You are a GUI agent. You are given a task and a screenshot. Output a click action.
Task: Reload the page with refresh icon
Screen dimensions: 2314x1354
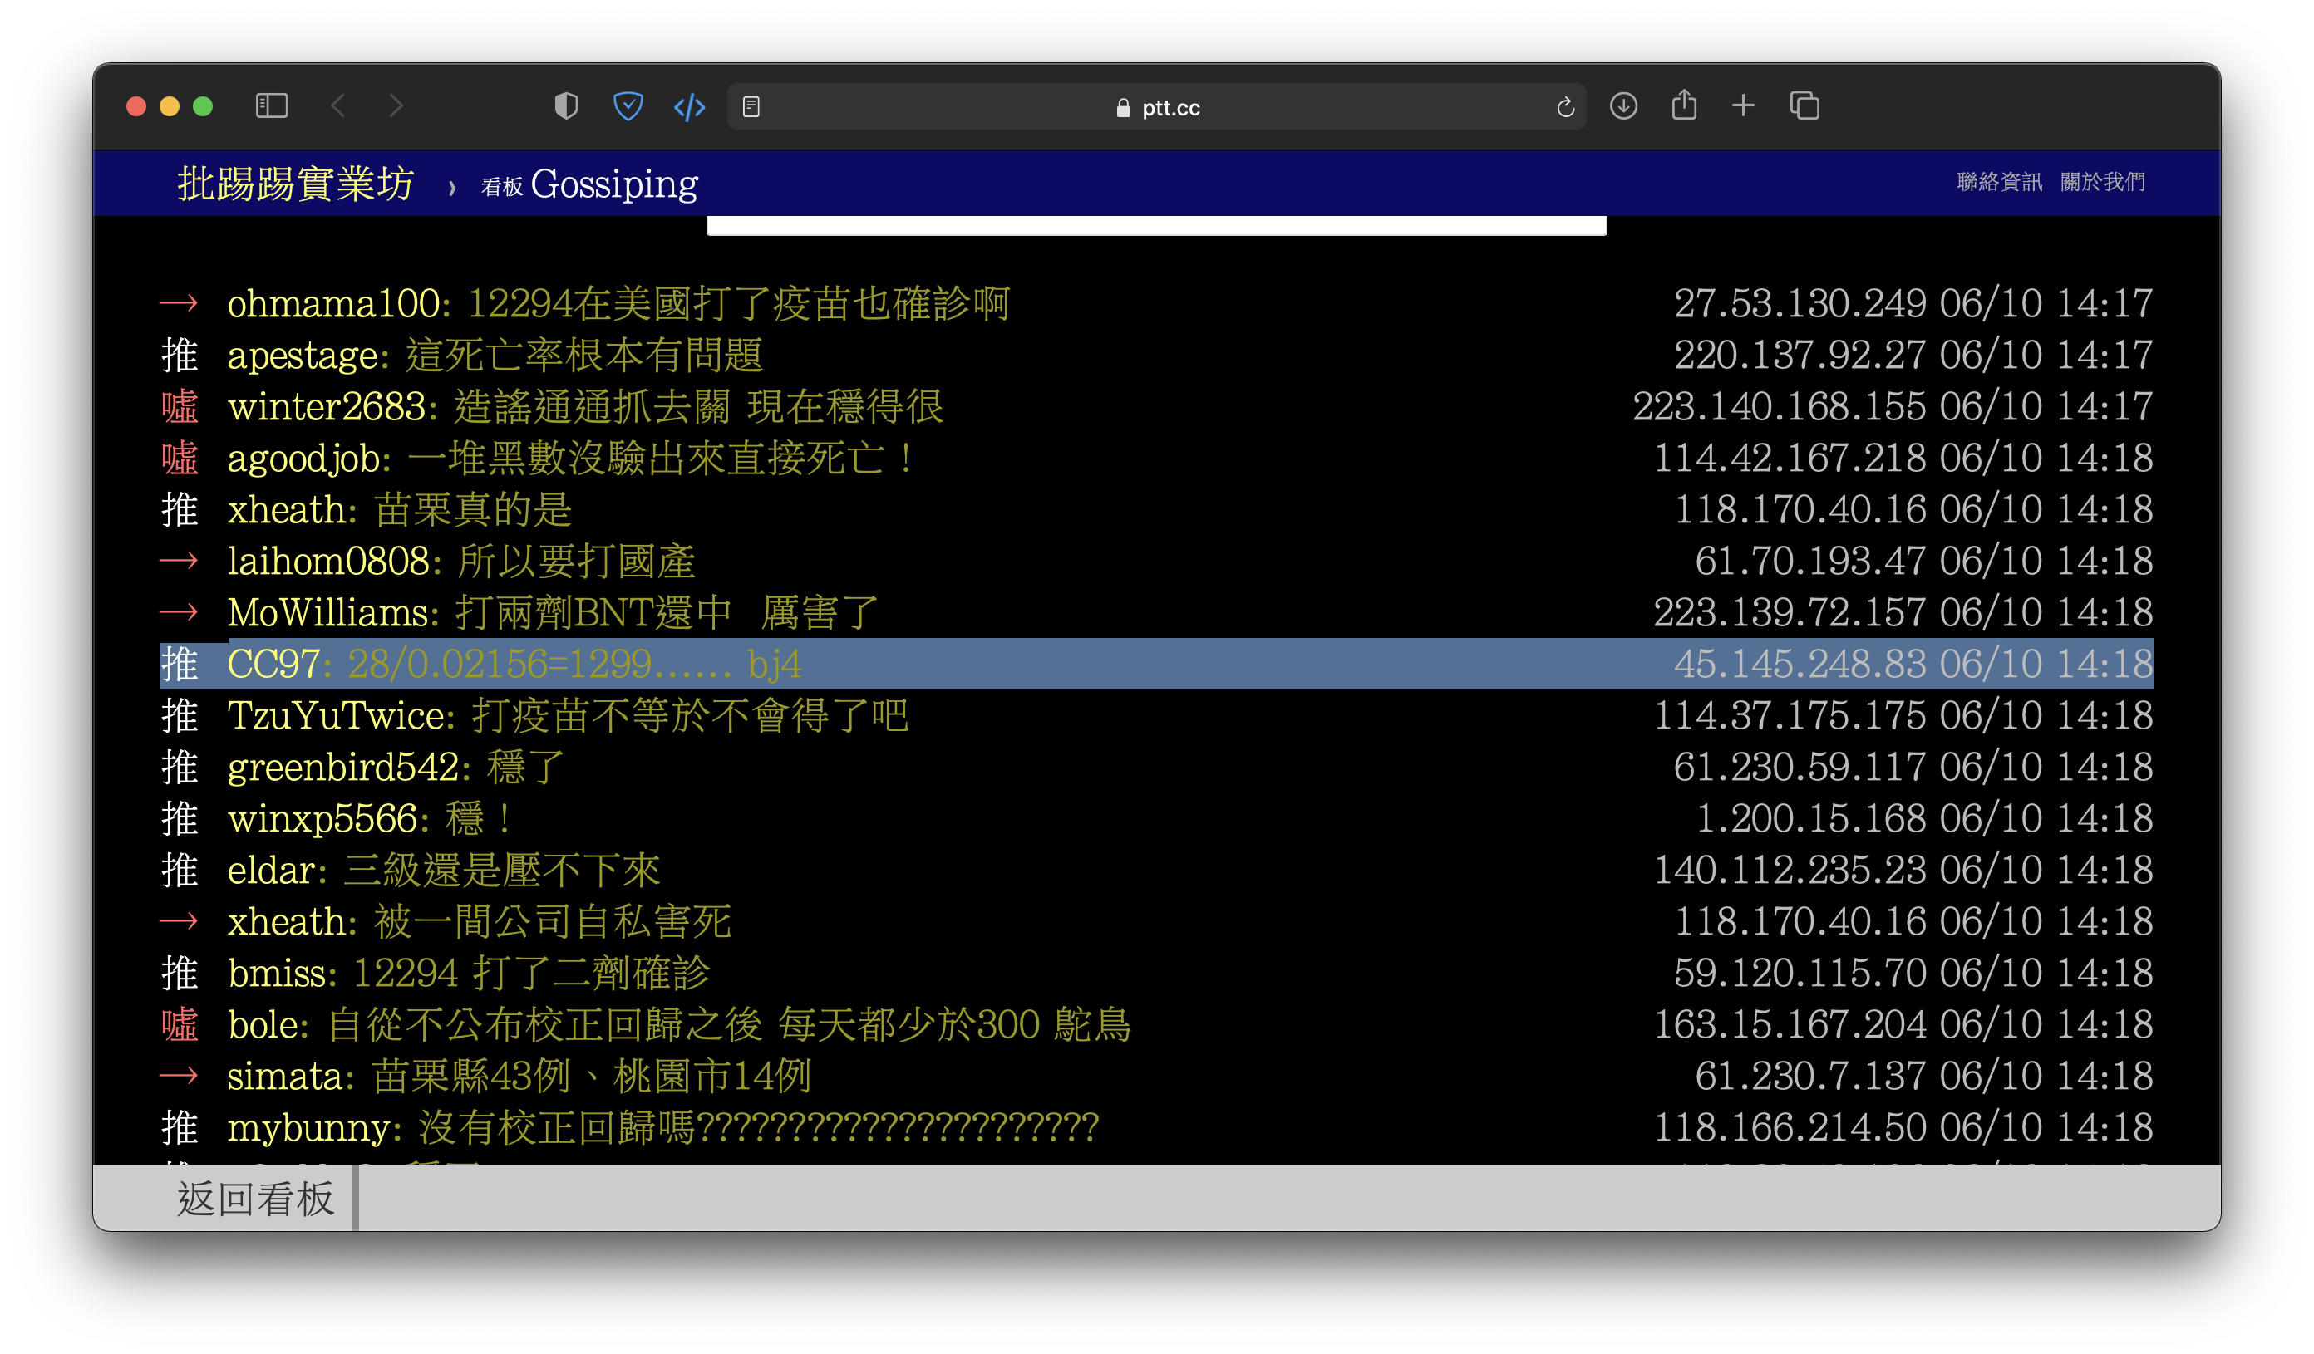pyautogui.click(x=1566, y=107)
